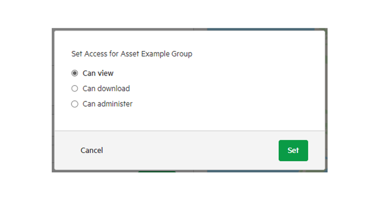The image size is (378, 207).
Task: Click the Cancel button
Action: [91, 150]
